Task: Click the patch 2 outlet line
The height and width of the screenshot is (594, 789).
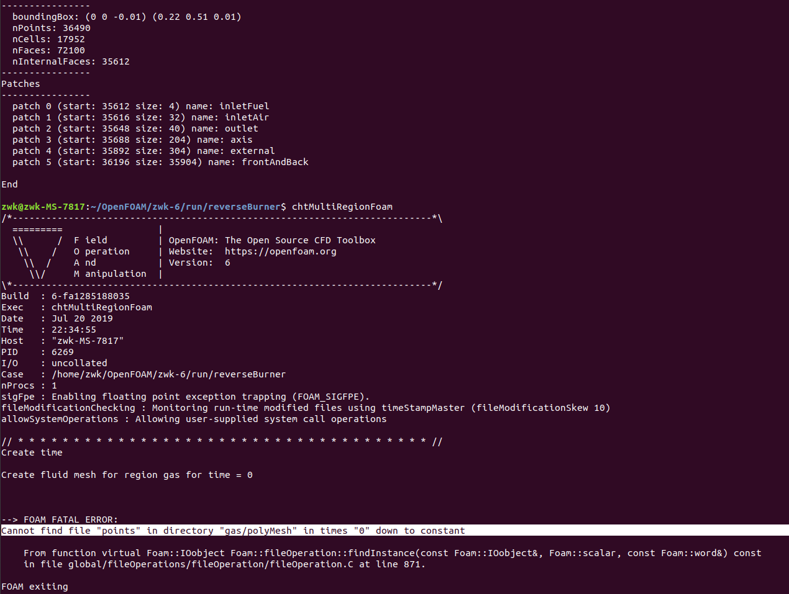Action: click(135, 128)
